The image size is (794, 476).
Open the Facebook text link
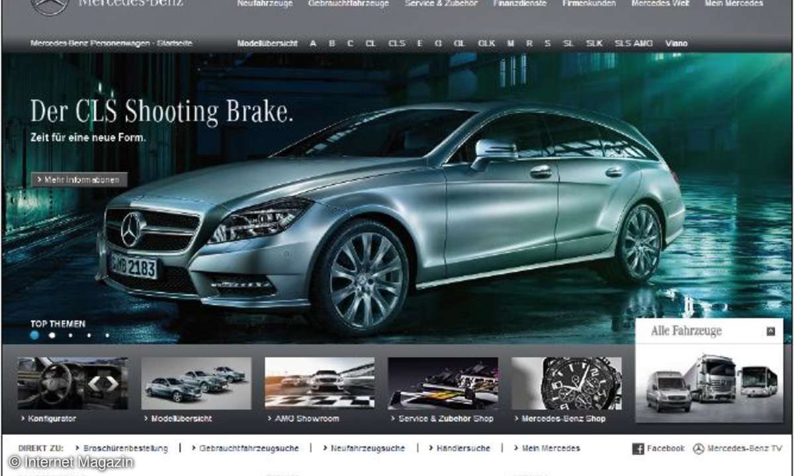pos(666,448)
